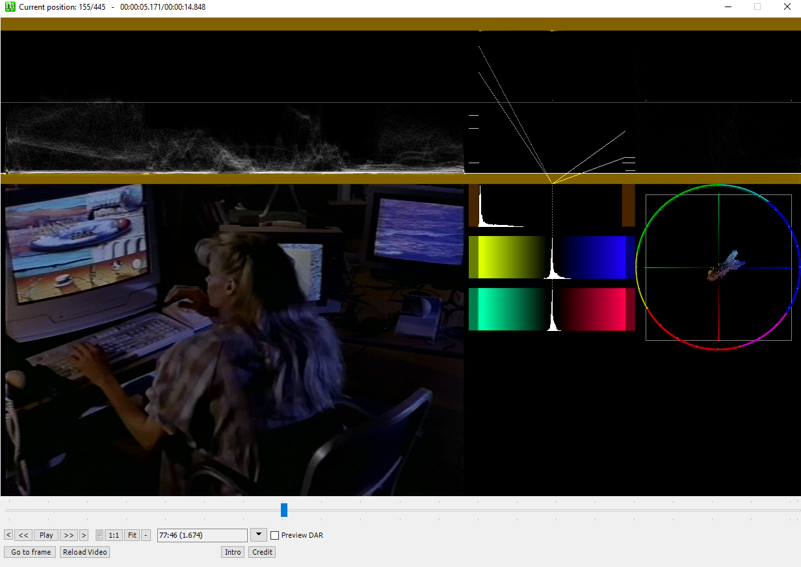
Task: Click the blue timeline slider handle
Action: 284,510
